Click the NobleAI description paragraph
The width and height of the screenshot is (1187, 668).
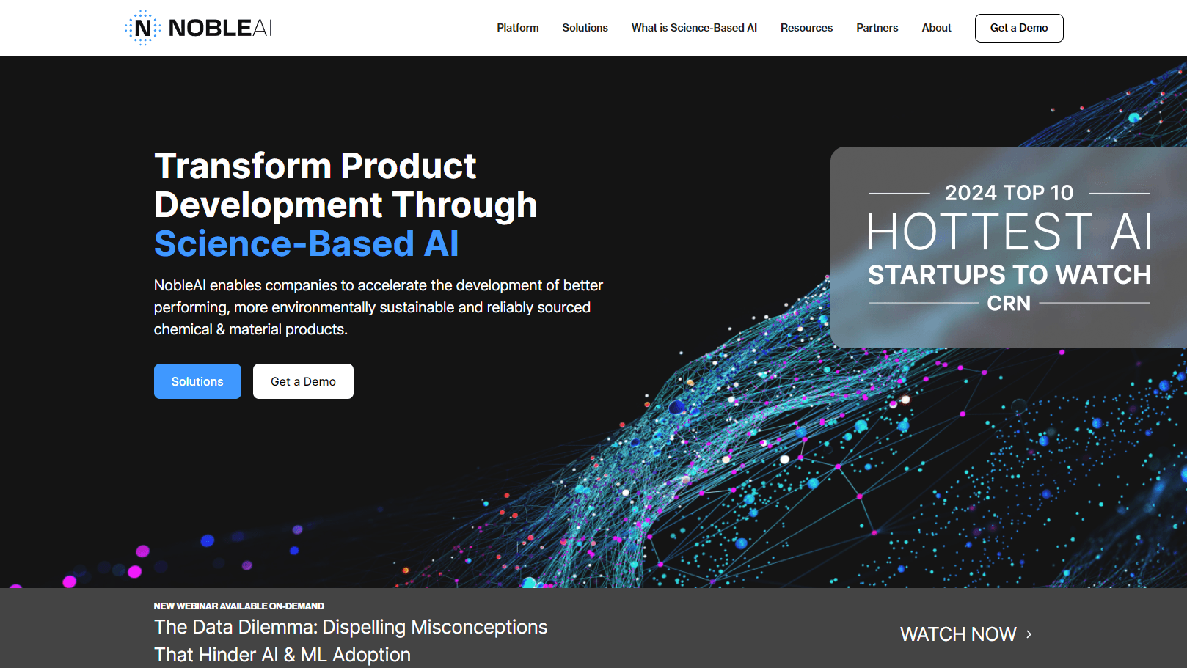[379, 307]
